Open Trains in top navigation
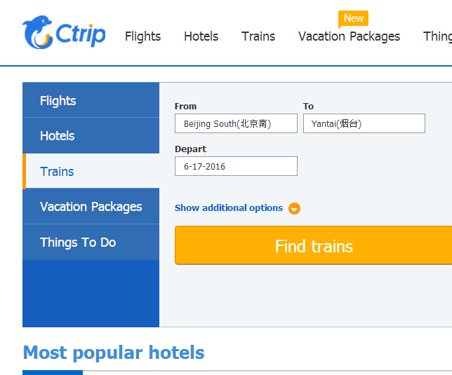The image size is (452, 375). coord(258,36)
